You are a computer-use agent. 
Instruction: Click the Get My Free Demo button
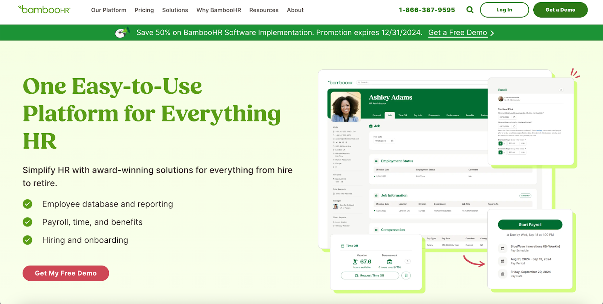(x=66, y=273)
